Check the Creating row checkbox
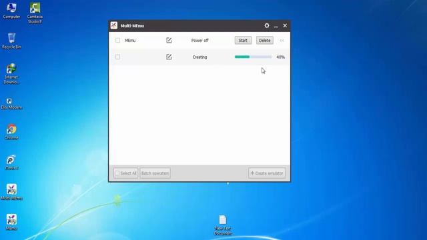Image resolution: width=427 pixels, height=240 pixels. pos(117,57)
